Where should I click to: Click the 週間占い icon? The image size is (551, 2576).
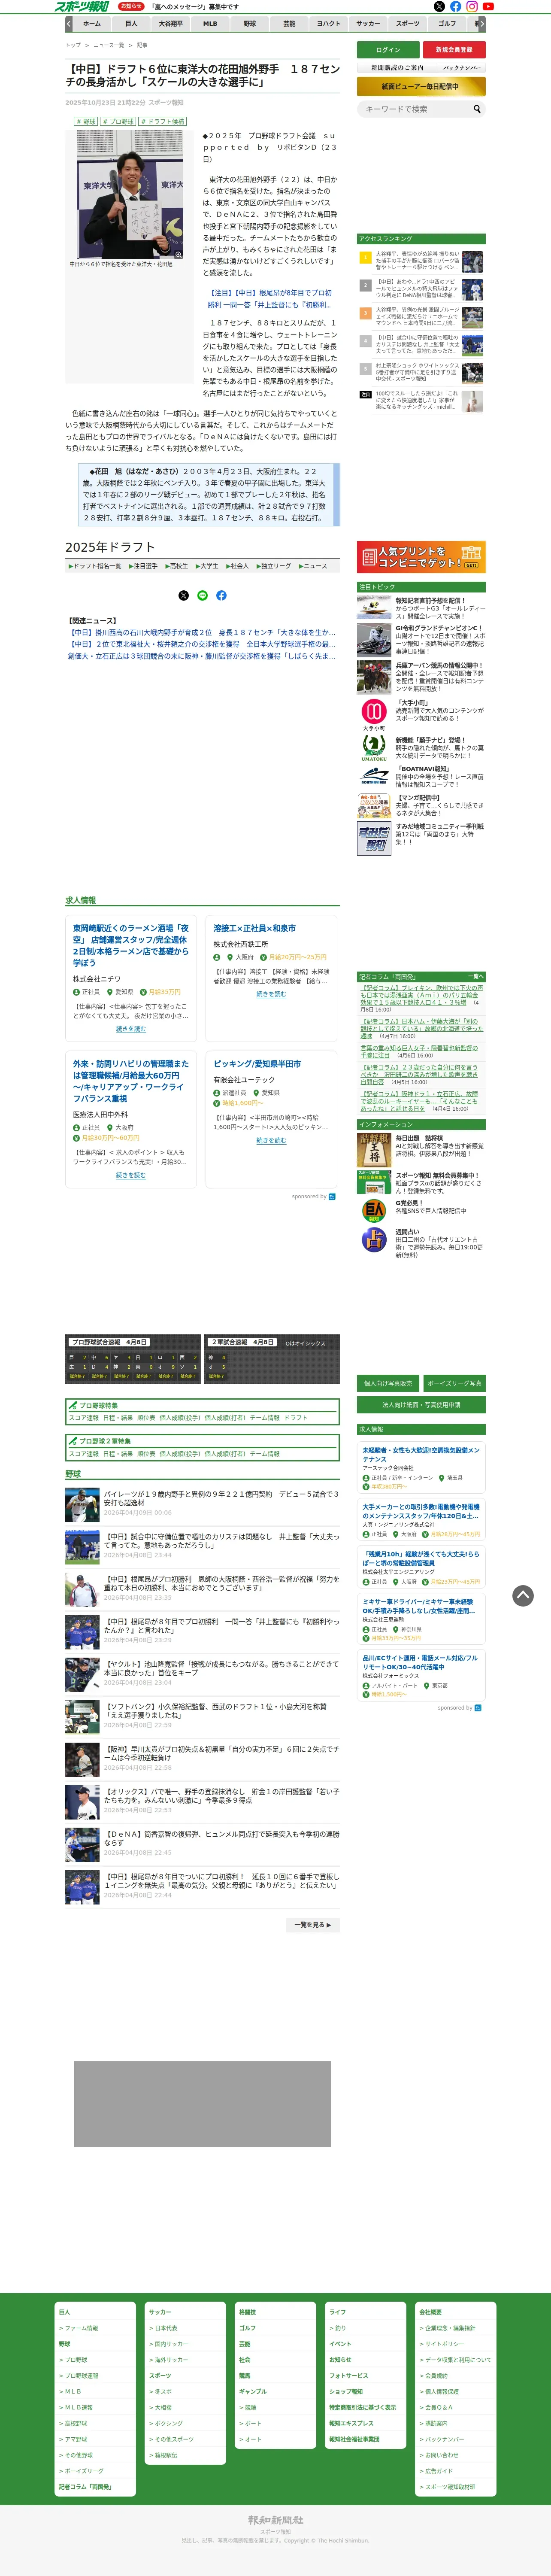pos(374,1240)
